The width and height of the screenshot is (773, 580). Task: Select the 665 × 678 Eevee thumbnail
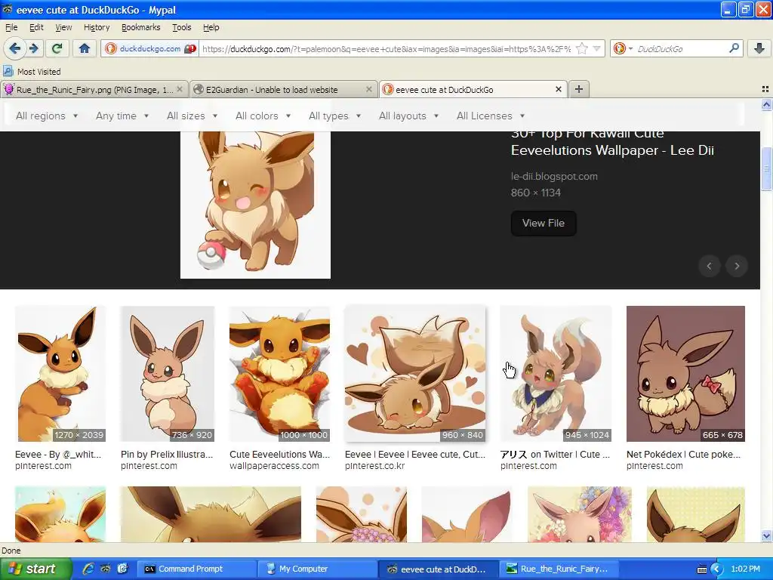tap(685, 373)
